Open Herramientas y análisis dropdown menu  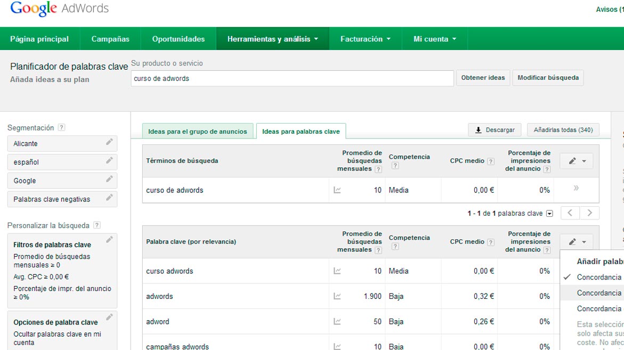273,39
